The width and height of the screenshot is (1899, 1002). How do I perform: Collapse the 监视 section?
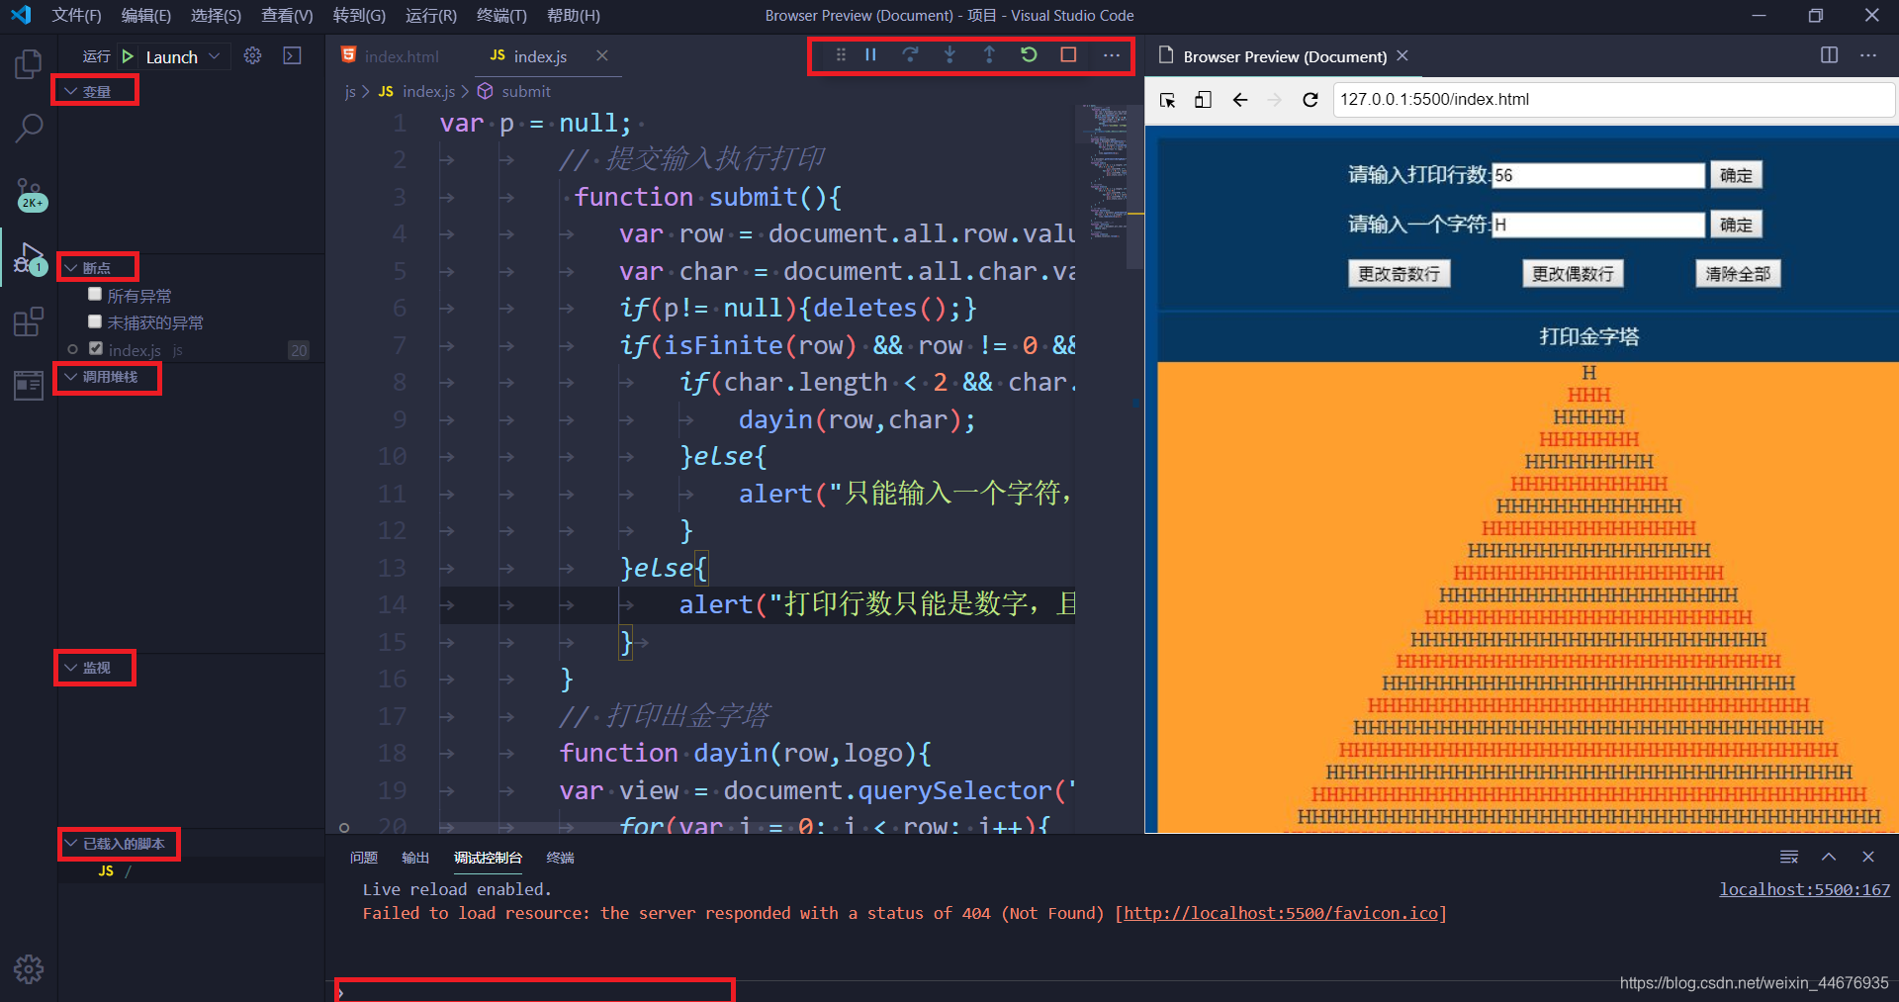click(x=96, y=668)
